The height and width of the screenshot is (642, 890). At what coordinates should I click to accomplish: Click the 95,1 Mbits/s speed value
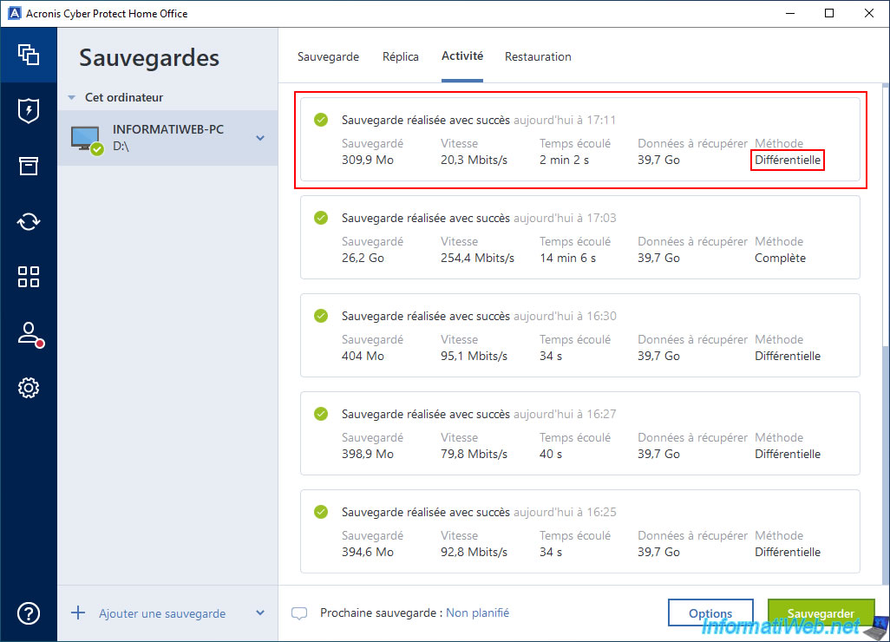(474, 356)
